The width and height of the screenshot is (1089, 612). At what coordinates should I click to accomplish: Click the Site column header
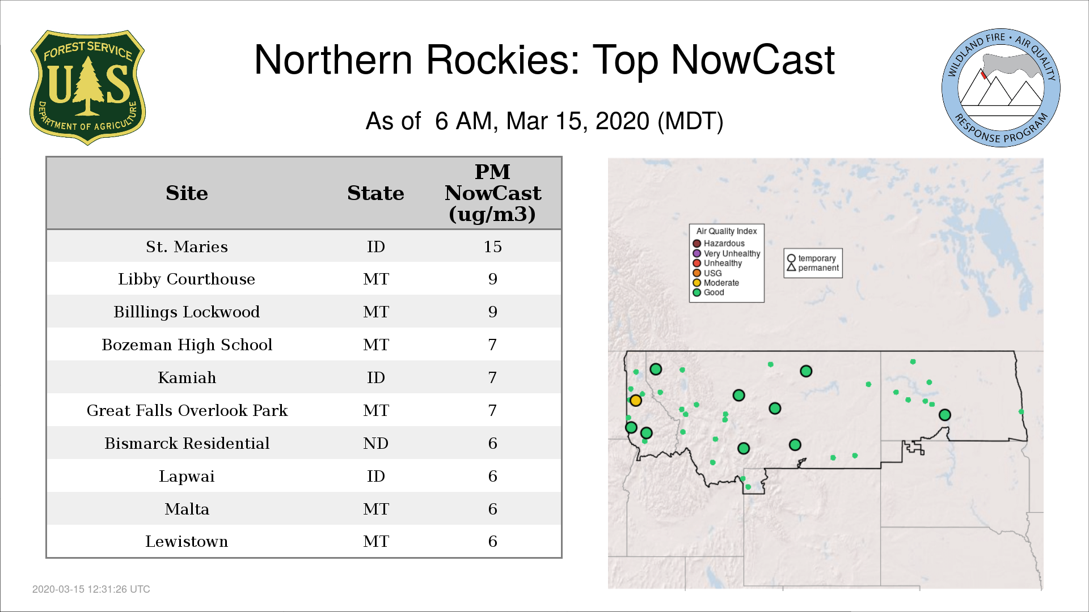coord(187,193)
